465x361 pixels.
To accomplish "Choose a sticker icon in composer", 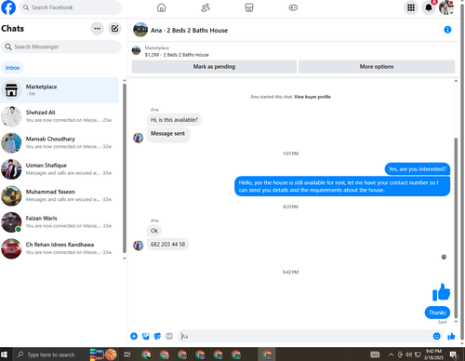I will coord(157,336).
